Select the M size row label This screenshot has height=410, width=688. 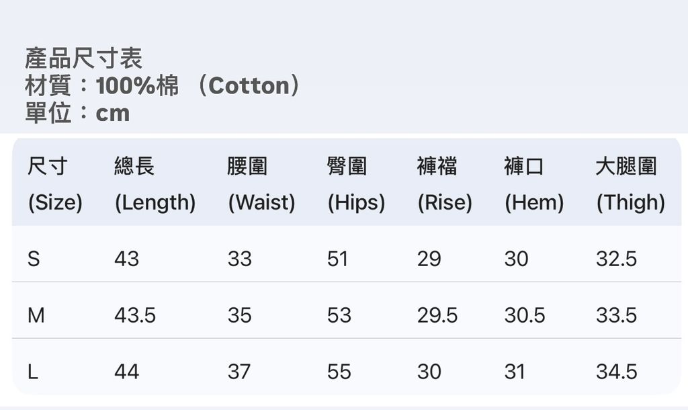pyautogui.click(x=36, y=315)
